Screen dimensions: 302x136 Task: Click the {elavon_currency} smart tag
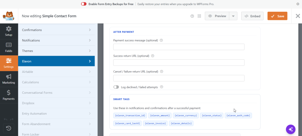(186, 115)
